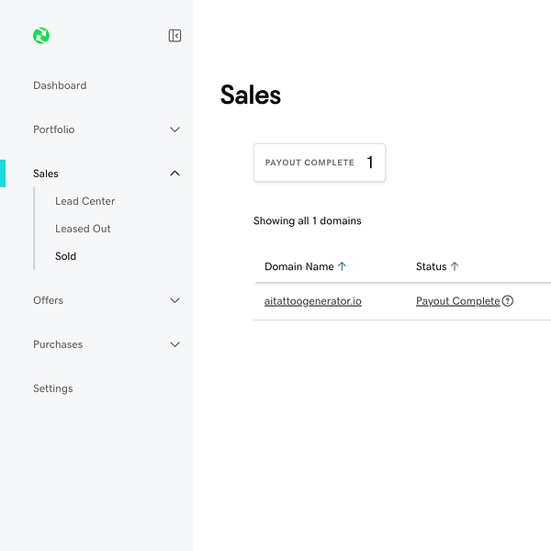Sort by Status arrow icon
The image size is (551, 551).
[455, 267]
